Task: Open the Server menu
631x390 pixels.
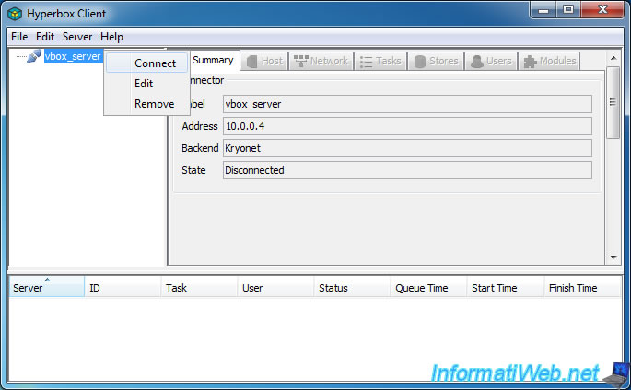Action: click(77, 37)
